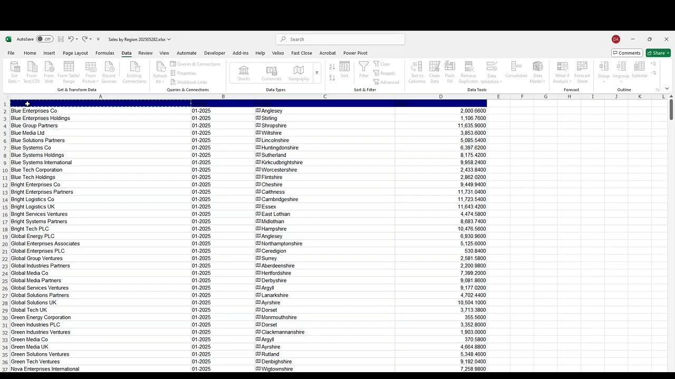This screenshot has width=675, height=379.
Task: Open the file name dropdown chevron
Action: click(169, 39)
